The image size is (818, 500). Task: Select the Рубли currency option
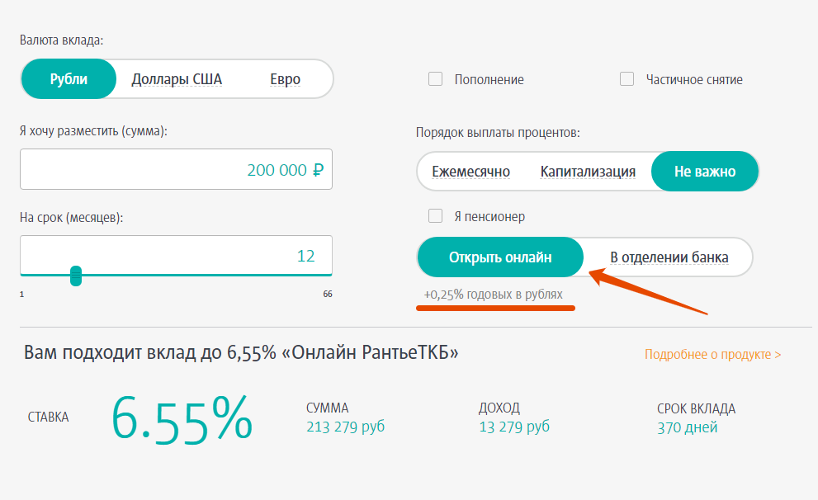[69, 78]
